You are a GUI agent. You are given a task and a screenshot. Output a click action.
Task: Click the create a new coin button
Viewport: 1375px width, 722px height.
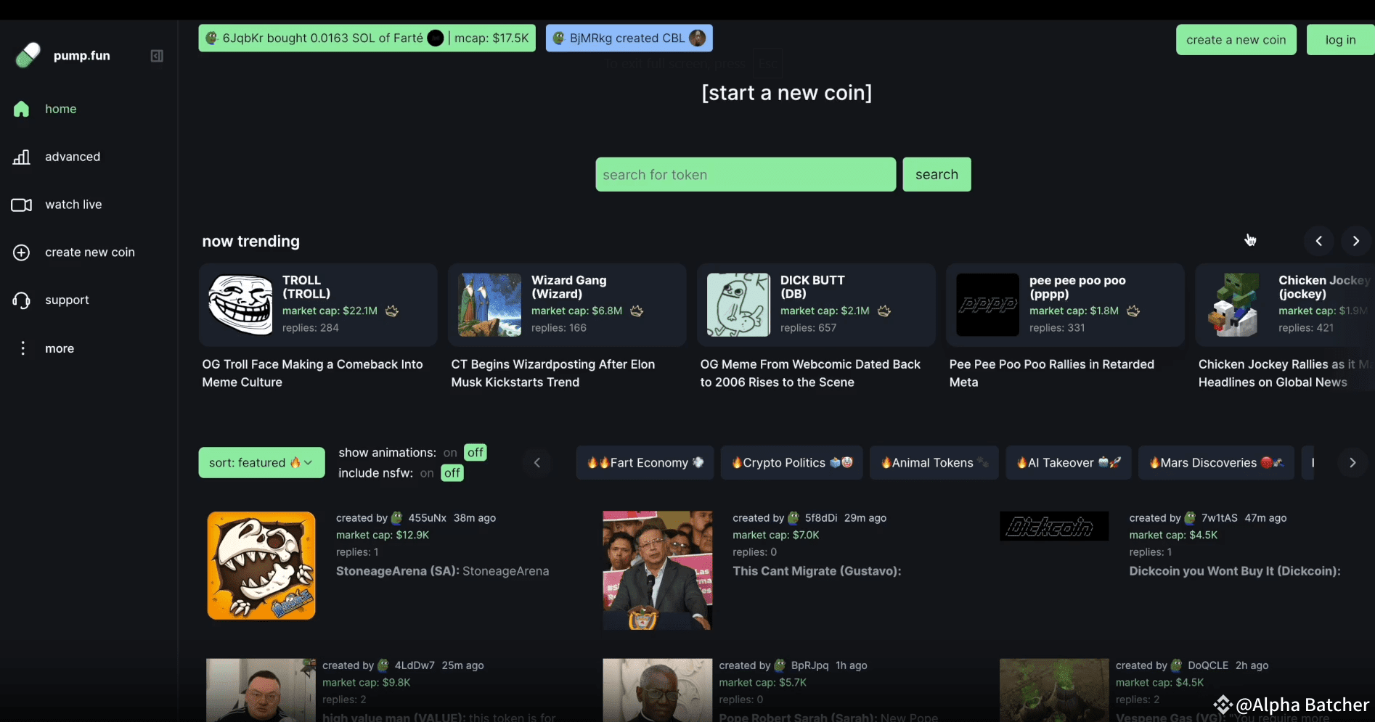pyautogui.click(x=1236, y=40)
